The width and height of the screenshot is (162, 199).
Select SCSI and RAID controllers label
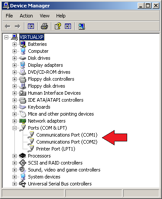[55, 163]
